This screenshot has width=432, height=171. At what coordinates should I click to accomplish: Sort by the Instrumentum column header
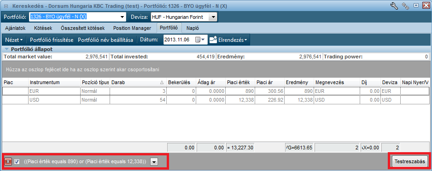click(x=54, y=82)
